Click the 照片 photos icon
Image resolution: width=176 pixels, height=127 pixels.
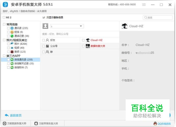(x=12, y=44)
